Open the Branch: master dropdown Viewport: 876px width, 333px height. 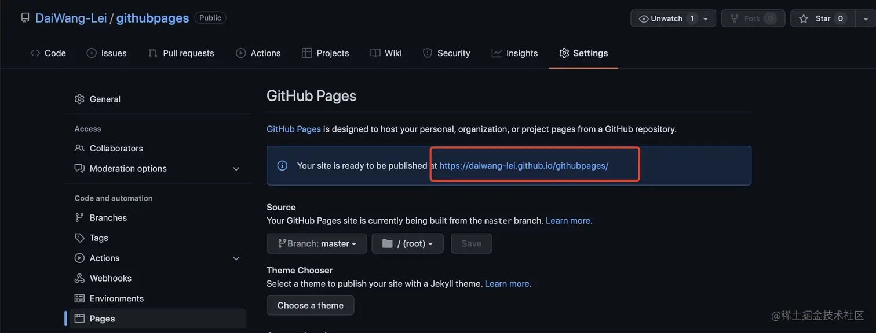pyautogui.click(x=317, y=243)
